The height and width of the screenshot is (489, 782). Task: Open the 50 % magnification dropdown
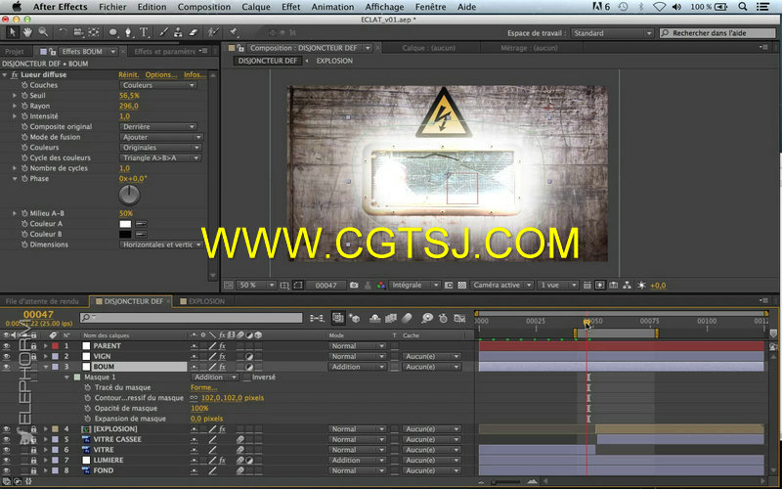tap(256, 285)
